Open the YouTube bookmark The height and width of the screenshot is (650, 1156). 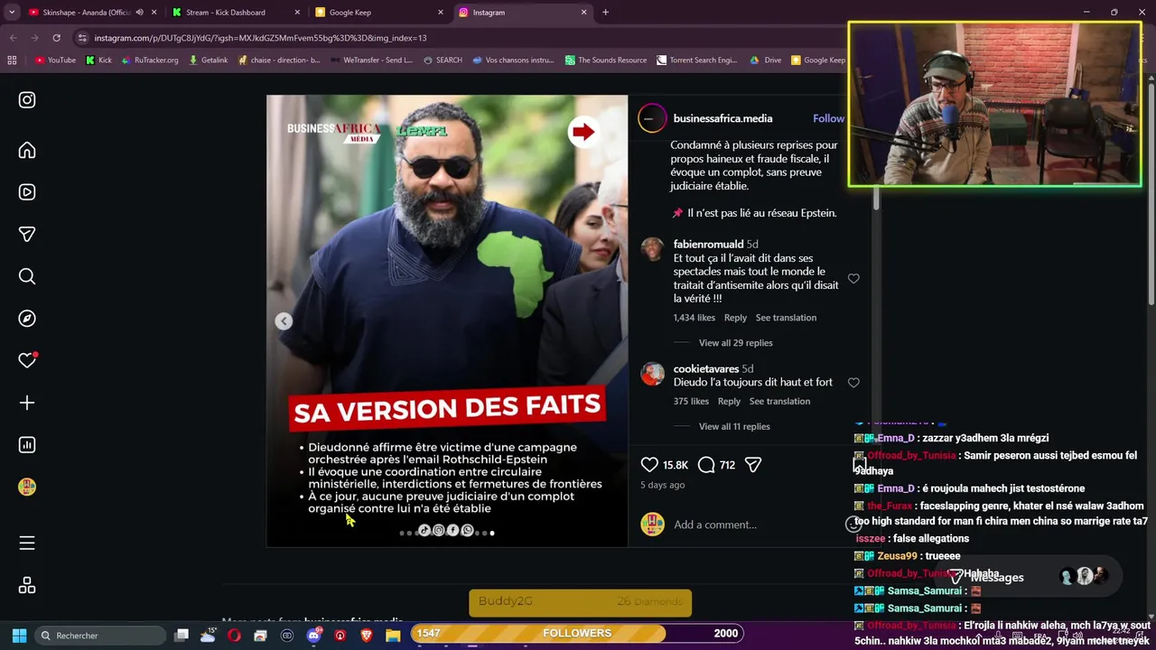pyautogui.click(x=55, y=60)
